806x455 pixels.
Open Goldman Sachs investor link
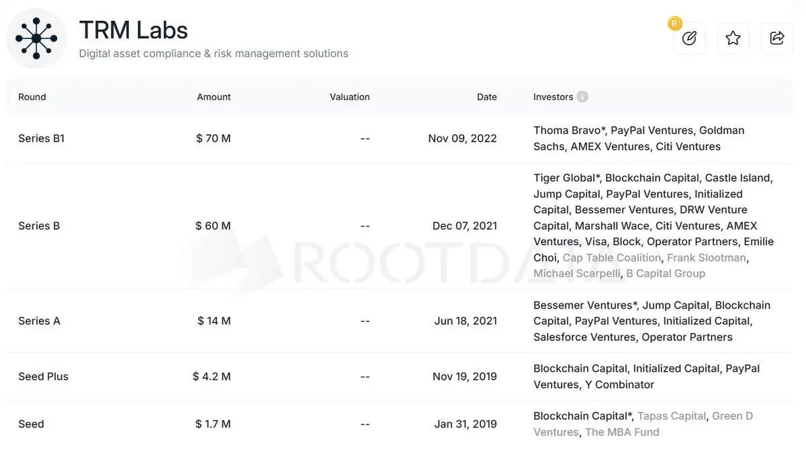point(639,138)
